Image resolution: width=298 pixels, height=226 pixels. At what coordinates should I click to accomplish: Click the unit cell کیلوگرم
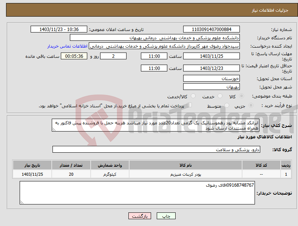[110, 174]
